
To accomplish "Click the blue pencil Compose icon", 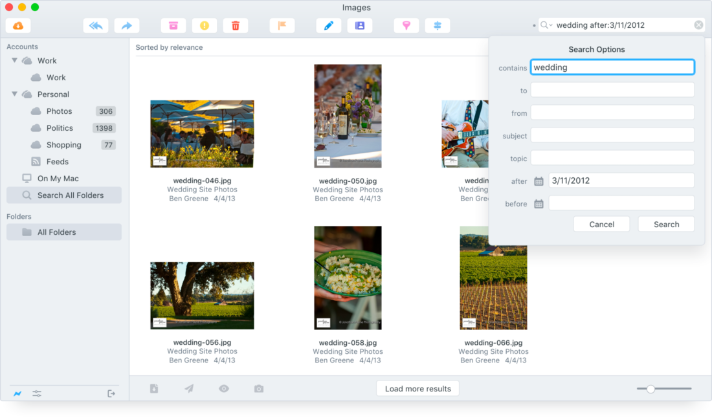I will pyautogui.click(x=329, y=25).
